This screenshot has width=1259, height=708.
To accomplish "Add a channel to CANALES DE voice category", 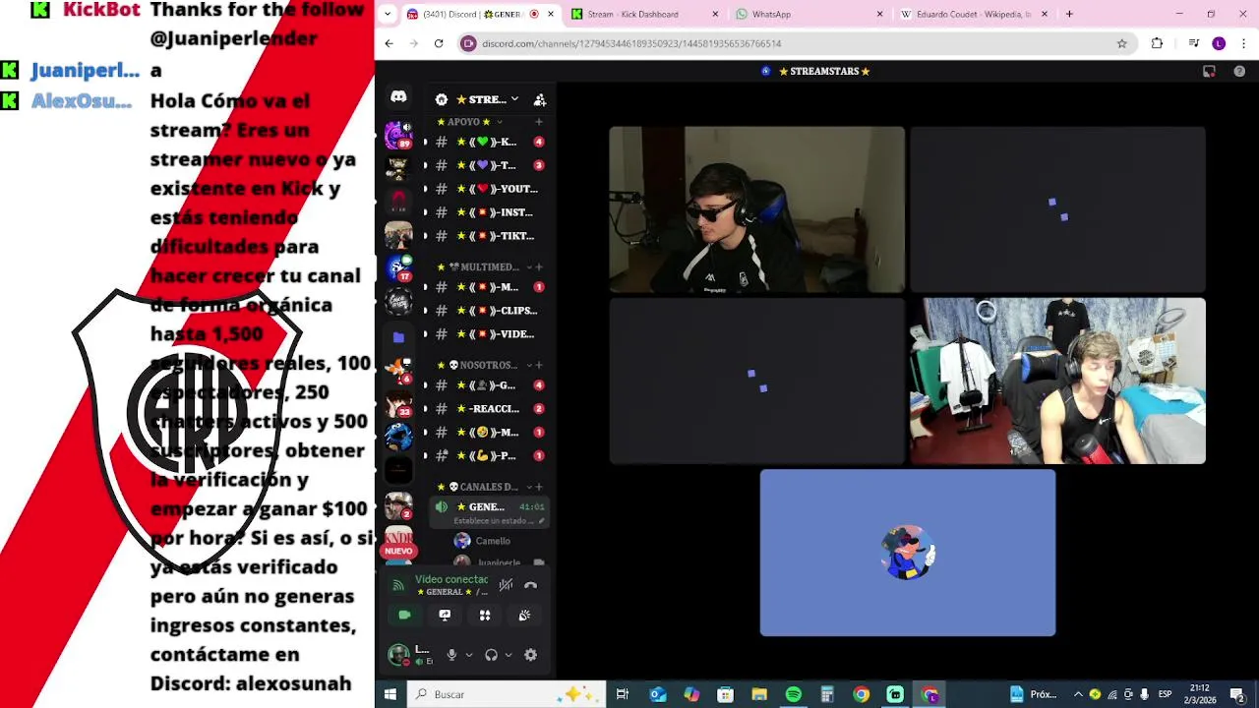I will [x=538, y=487].
